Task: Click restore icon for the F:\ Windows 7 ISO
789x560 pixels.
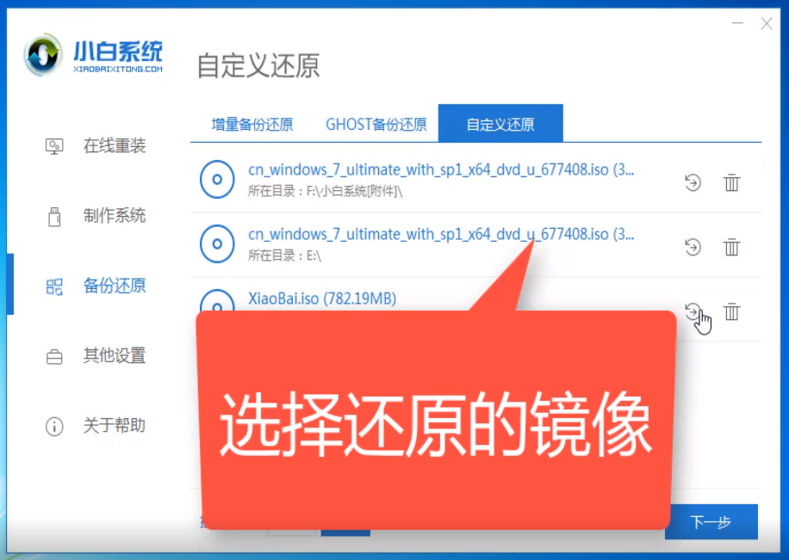Action: pos(693,182)
